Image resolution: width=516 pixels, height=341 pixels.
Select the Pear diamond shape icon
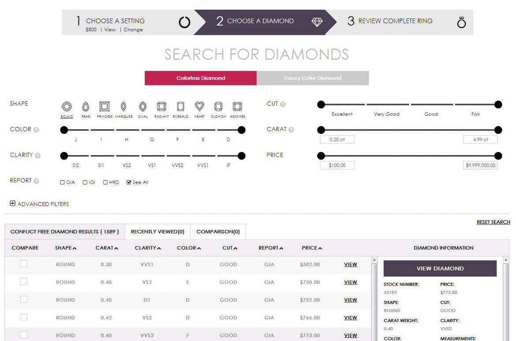click(85, 107)
